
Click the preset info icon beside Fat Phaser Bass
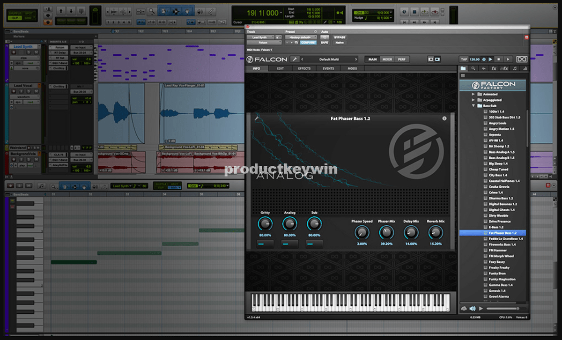pos(444,119)
